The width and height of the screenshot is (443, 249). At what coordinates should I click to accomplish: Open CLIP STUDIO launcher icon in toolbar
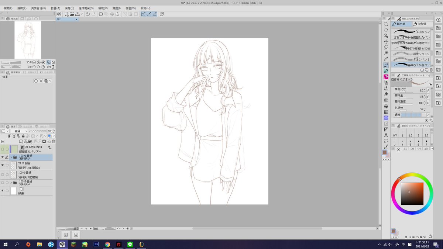[59, 14]
